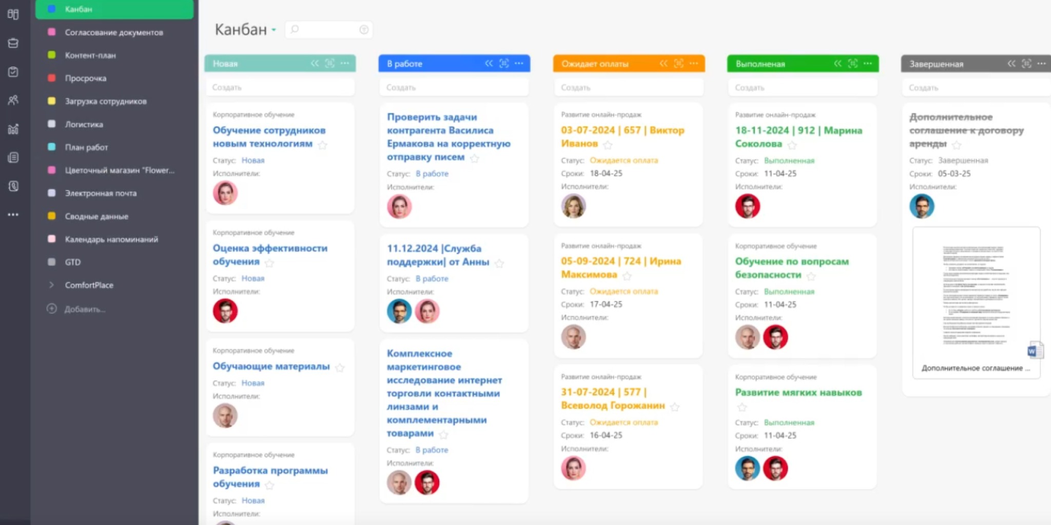Open the Дополнительное соглашение к договору аренды card
The height and width of the screenshot is (525, 1051).
pos(966,130)
